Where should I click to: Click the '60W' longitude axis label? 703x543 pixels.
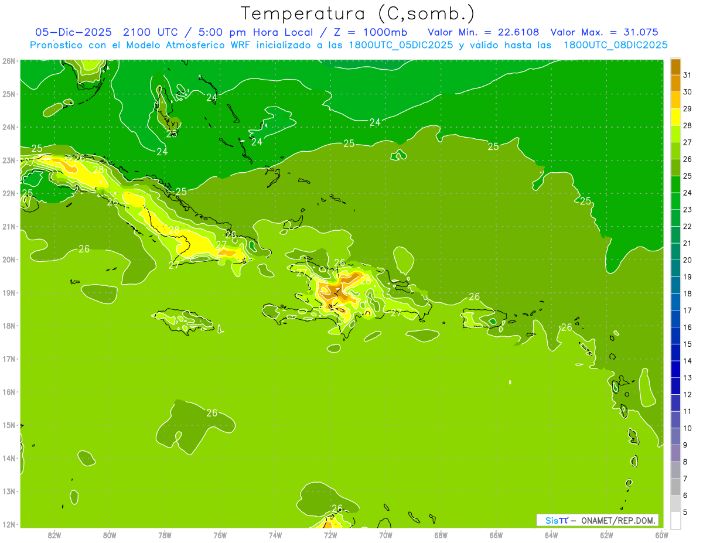[x=662, y=535]
